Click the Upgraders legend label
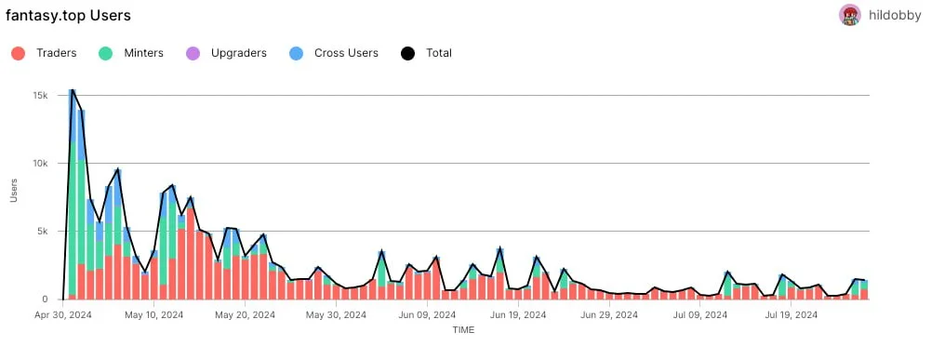This screenshot has width=931, height=346. 239,53
